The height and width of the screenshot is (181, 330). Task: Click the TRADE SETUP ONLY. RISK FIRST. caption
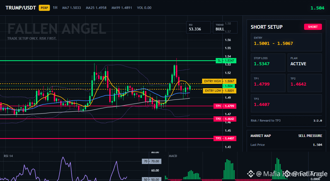tap(32, 38)
